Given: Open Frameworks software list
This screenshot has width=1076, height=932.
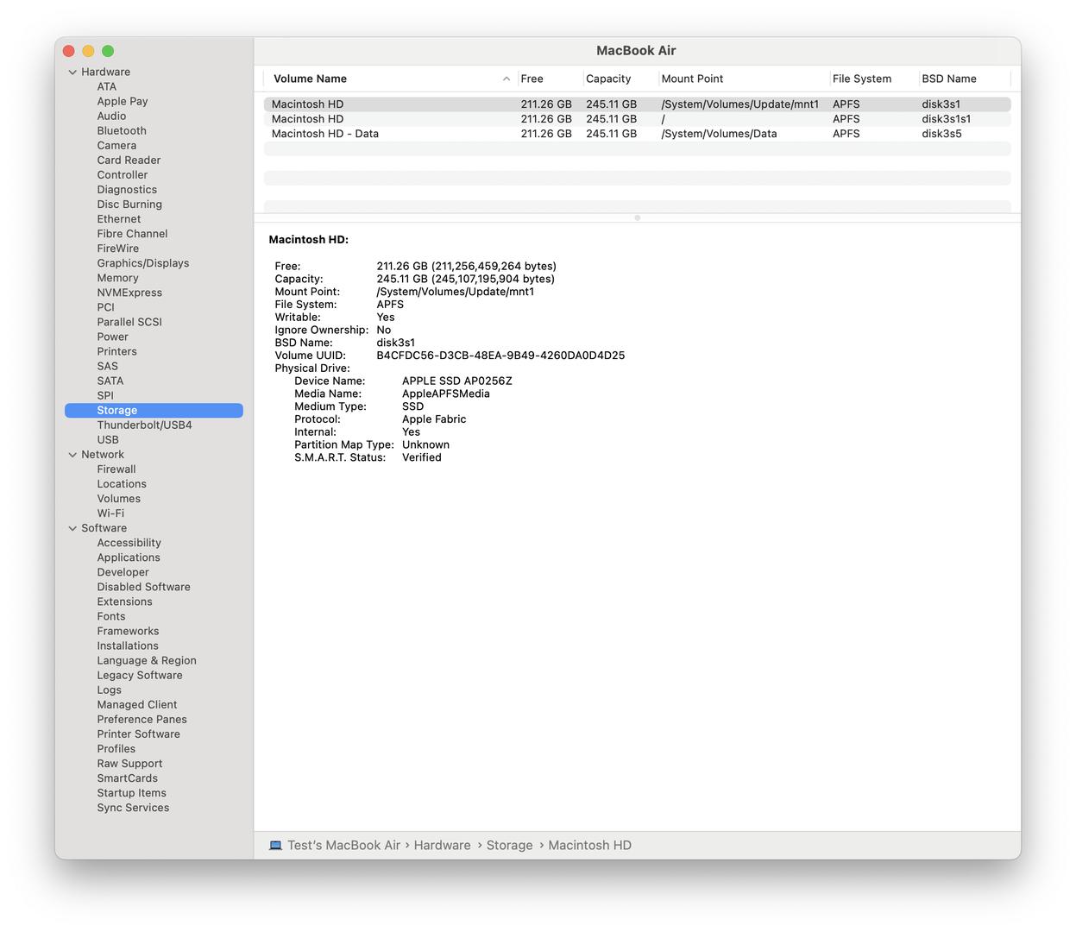Looking at the screenshot, I should (x=128, y=631).
